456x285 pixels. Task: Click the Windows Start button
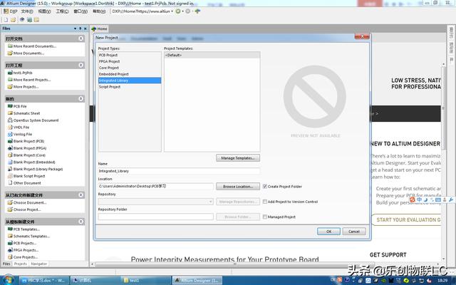click(7, 280)
